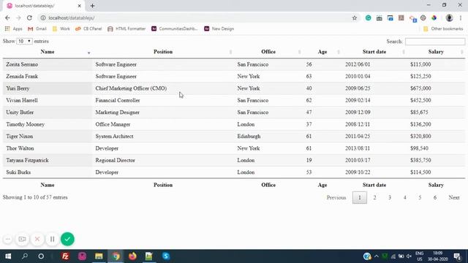Screen dimensions: 468x263
Task: Open the HTML Formatter bookmark
Action: click(127, 28)
